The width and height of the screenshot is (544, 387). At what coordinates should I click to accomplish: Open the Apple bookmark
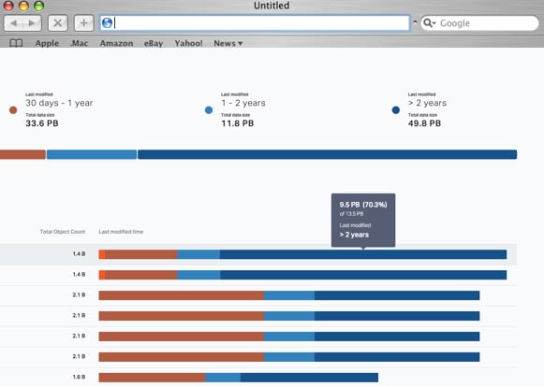pos(47,43)
